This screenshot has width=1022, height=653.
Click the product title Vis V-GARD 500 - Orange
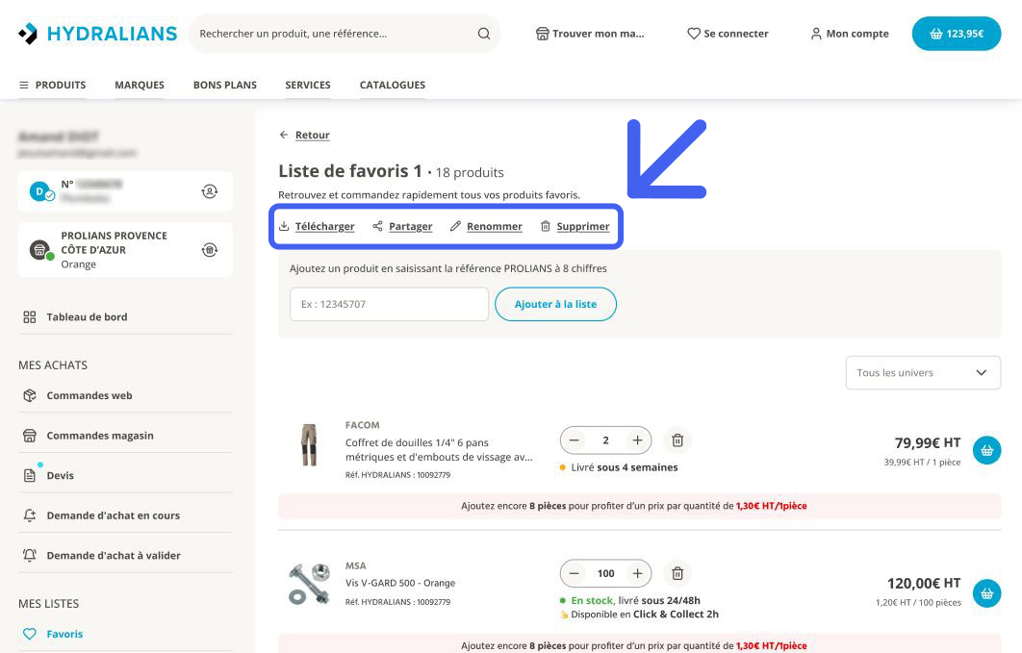pyautogui.click(x=400, y=583)
